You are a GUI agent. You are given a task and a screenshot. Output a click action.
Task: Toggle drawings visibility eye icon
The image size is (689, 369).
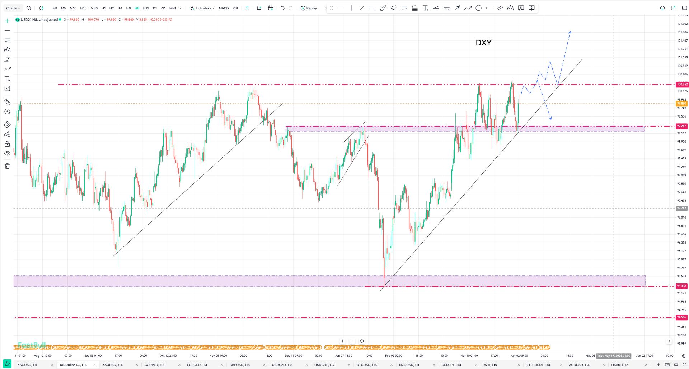pos(7,153)
